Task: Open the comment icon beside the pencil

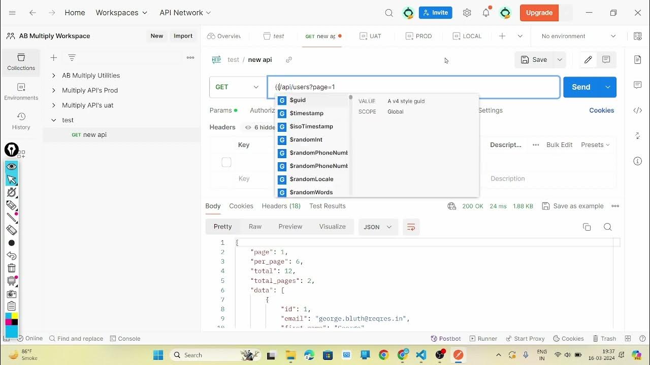Action: [x=606, y=60]
